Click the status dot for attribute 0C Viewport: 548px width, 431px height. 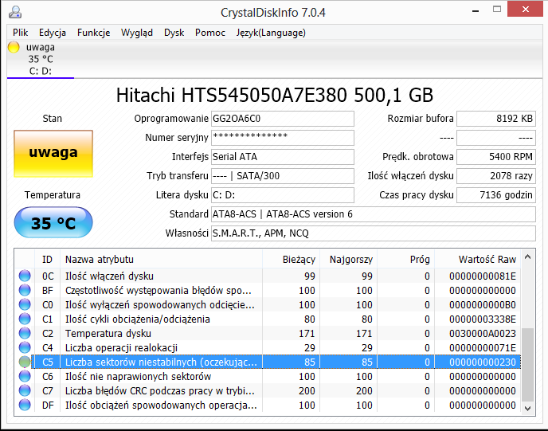25,276
